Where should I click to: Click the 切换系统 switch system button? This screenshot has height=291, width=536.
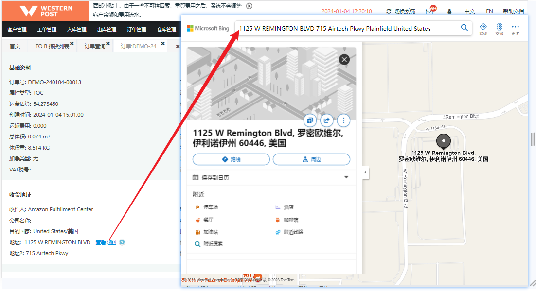(401, 11)
